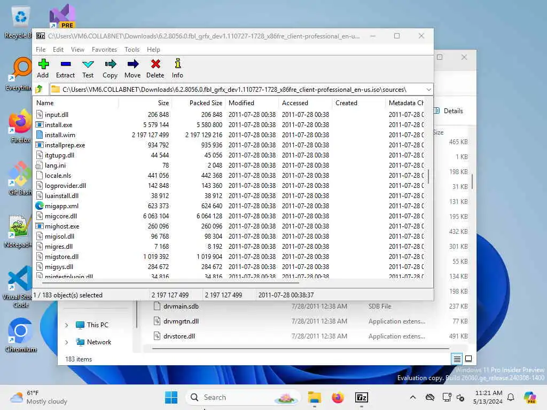The image size is (547, 410).
Task: Select the locale.nls file
Action: pos(58,175)
